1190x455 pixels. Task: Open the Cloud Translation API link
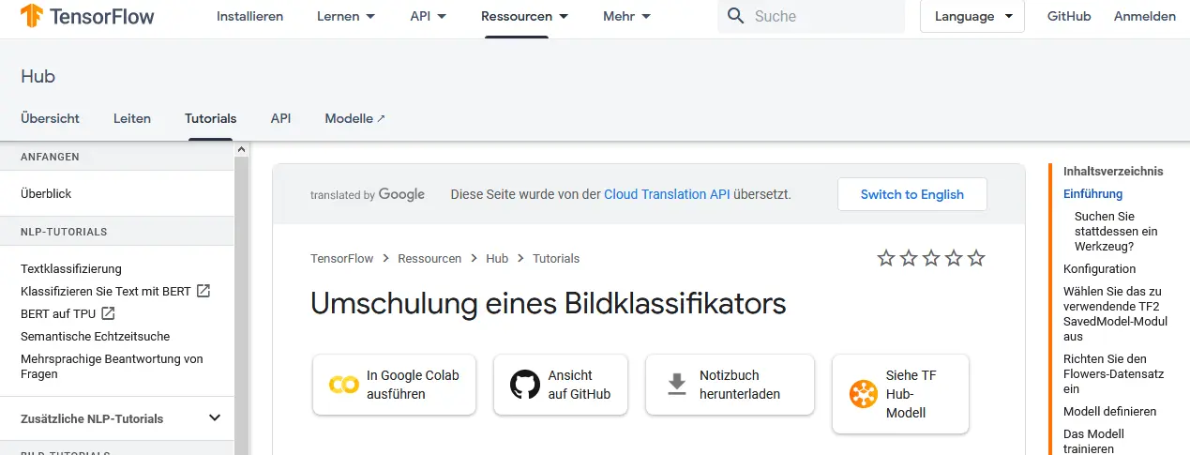coord(667,194)
